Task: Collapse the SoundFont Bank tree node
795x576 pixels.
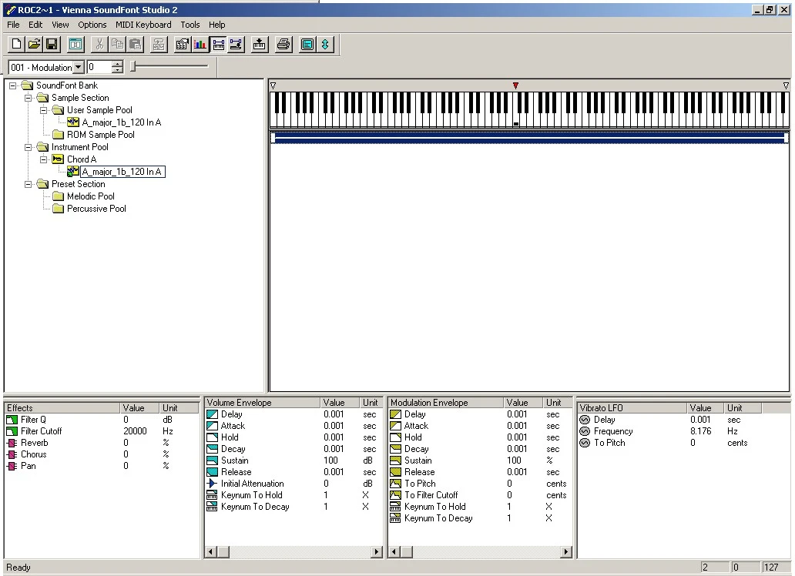Action: (x=12, y=85)
